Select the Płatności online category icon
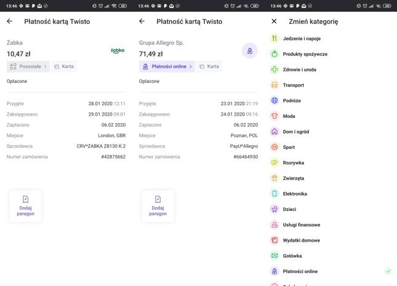This screenshot has width=397, height=286. [x=275, y=271]
